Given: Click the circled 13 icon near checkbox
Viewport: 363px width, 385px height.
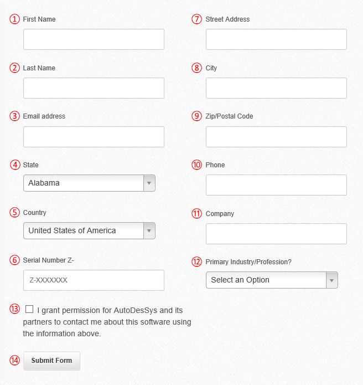Looking at the screenshot, I should pos(15,309).
